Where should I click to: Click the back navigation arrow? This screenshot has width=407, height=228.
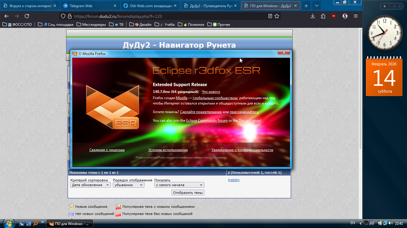pos(7,16)
